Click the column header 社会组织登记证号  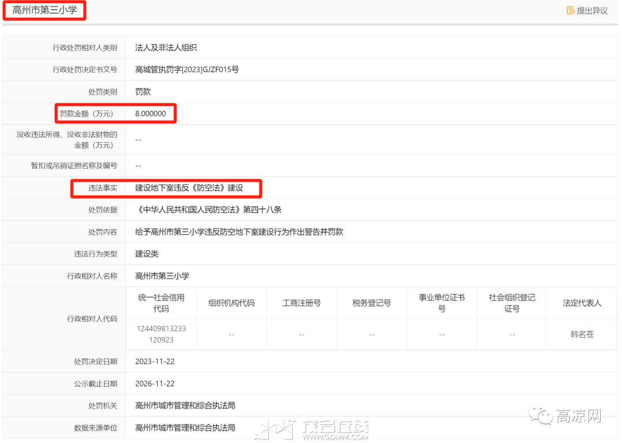512,303
